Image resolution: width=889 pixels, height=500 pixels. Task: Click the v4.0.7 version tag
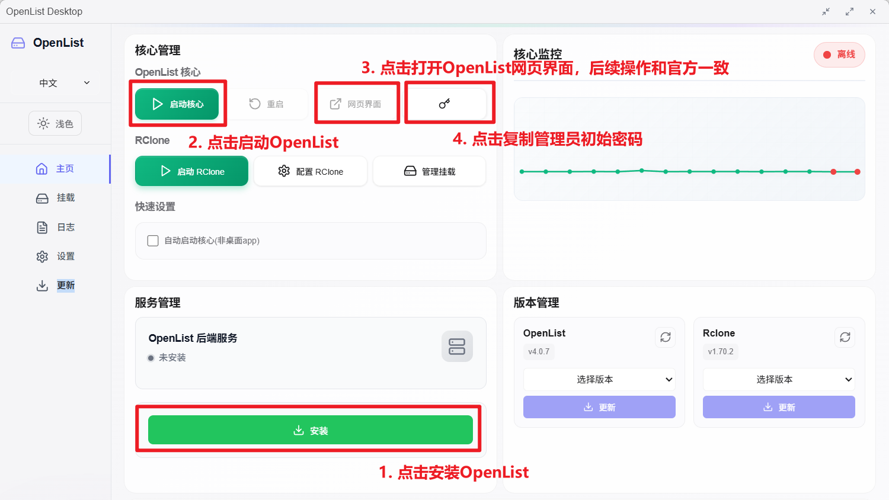539,352
